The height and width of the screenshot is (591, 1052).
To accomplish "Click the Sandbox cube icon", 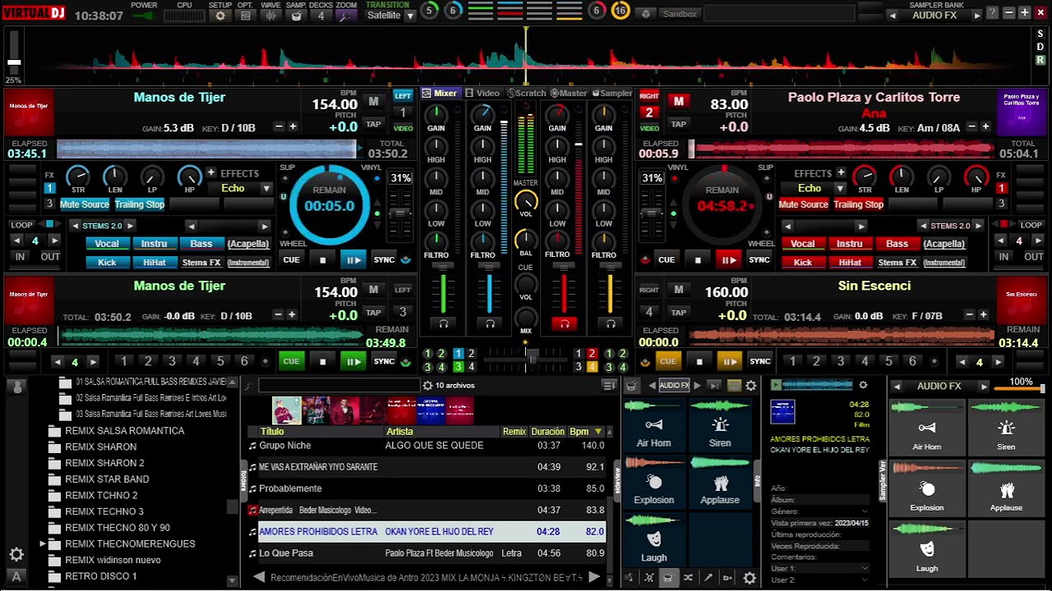I will (646, 14).
